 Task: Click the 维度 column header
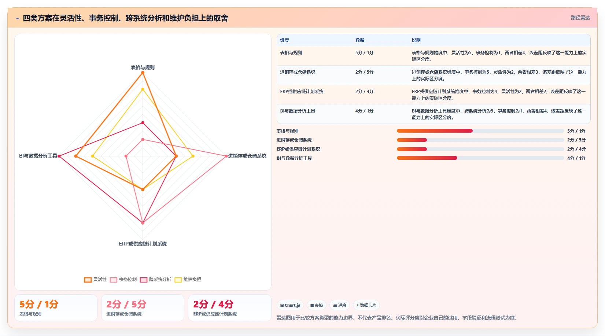284,40
